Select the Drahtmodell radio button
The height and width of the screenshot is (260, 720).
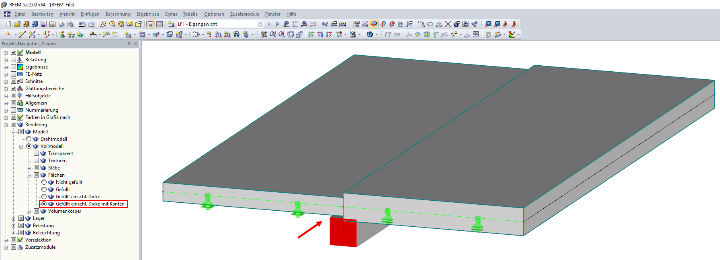click(29, 139)
